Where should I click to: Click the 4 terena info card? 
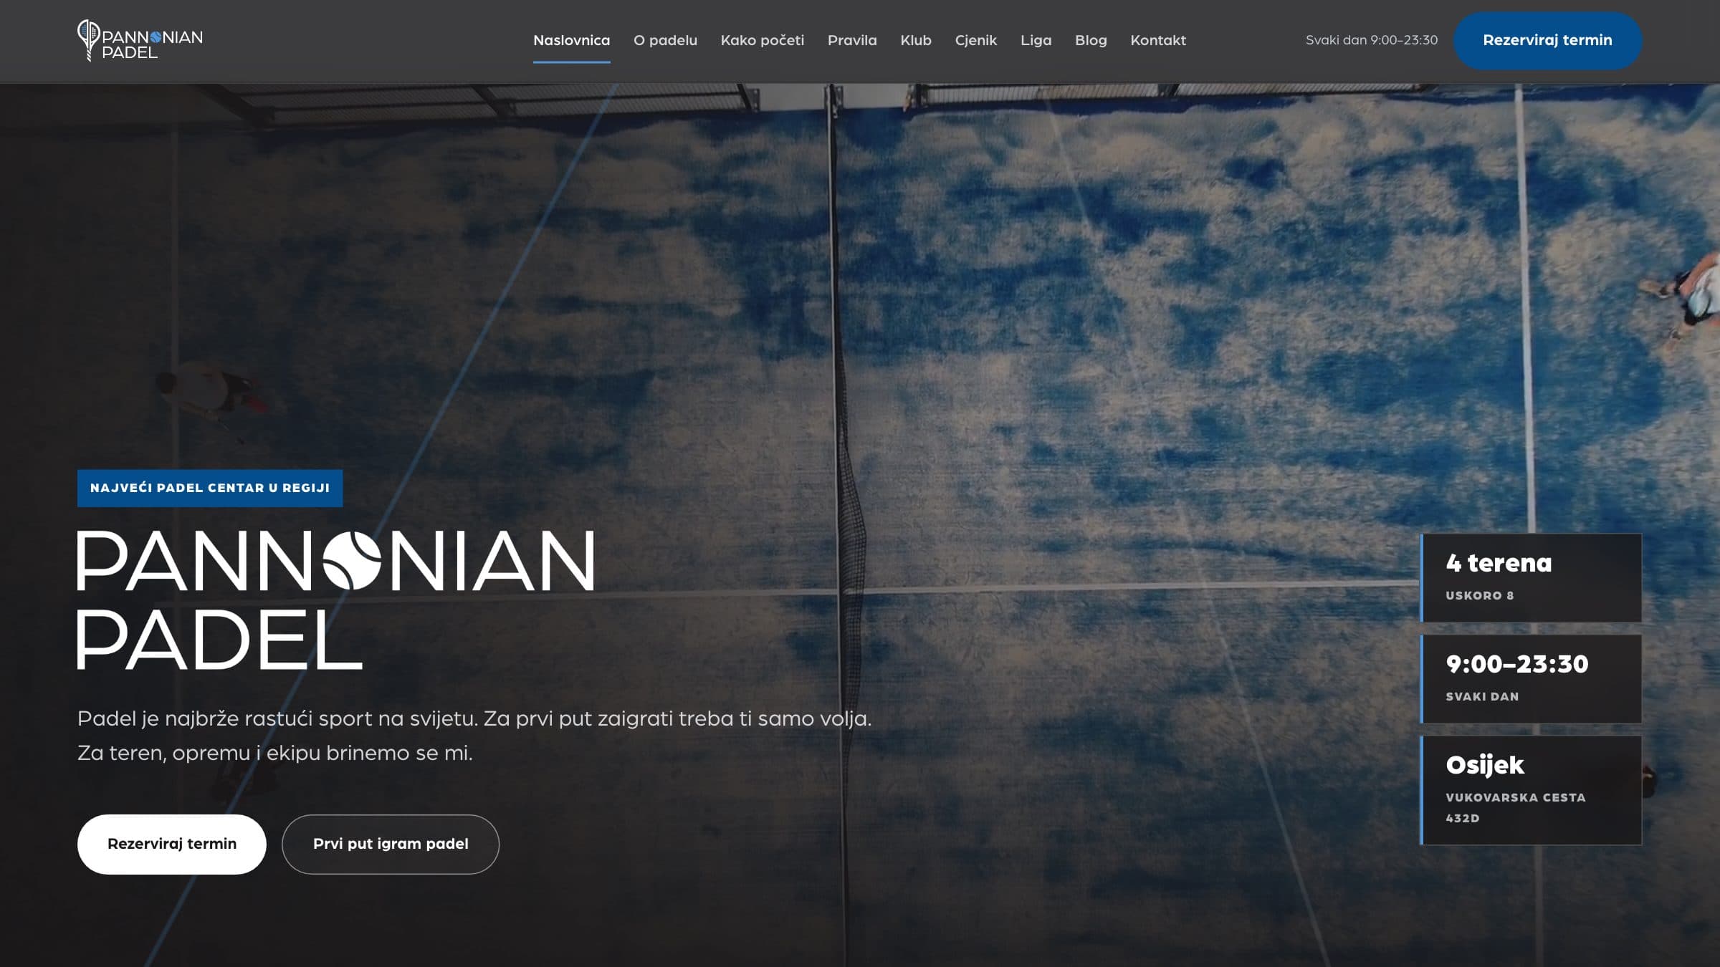(x=1531, y=577)
